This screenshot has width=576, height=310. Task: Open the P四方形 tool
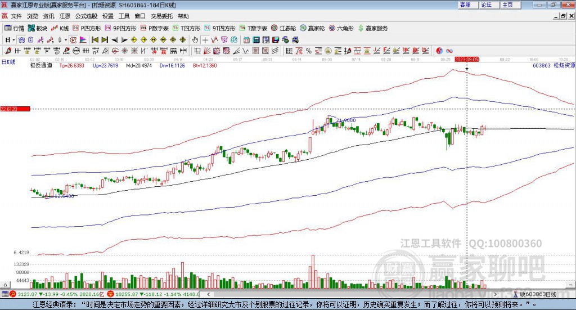click(86, 28)
